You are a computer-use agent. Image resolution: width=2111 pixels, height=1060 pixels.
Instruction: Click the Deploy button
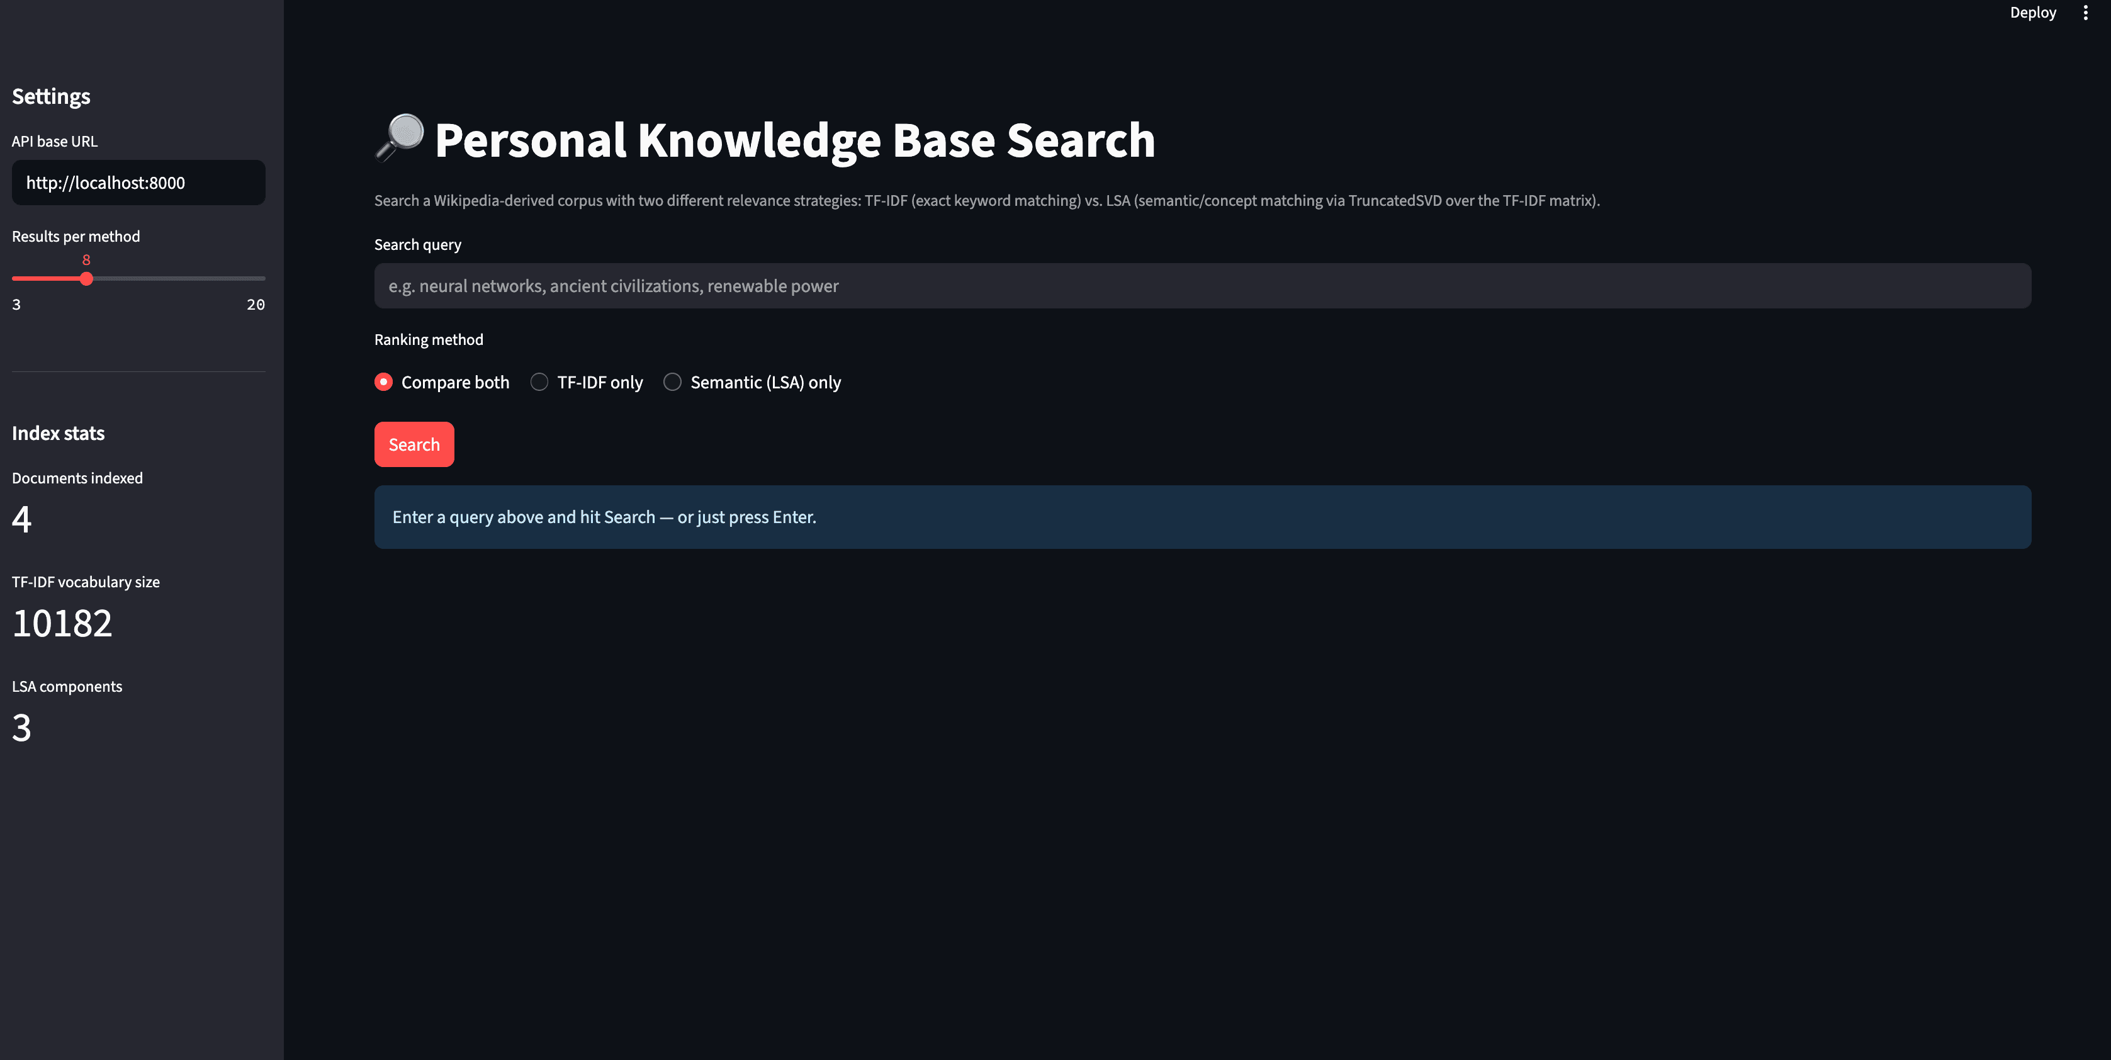tap(2032, 13)
